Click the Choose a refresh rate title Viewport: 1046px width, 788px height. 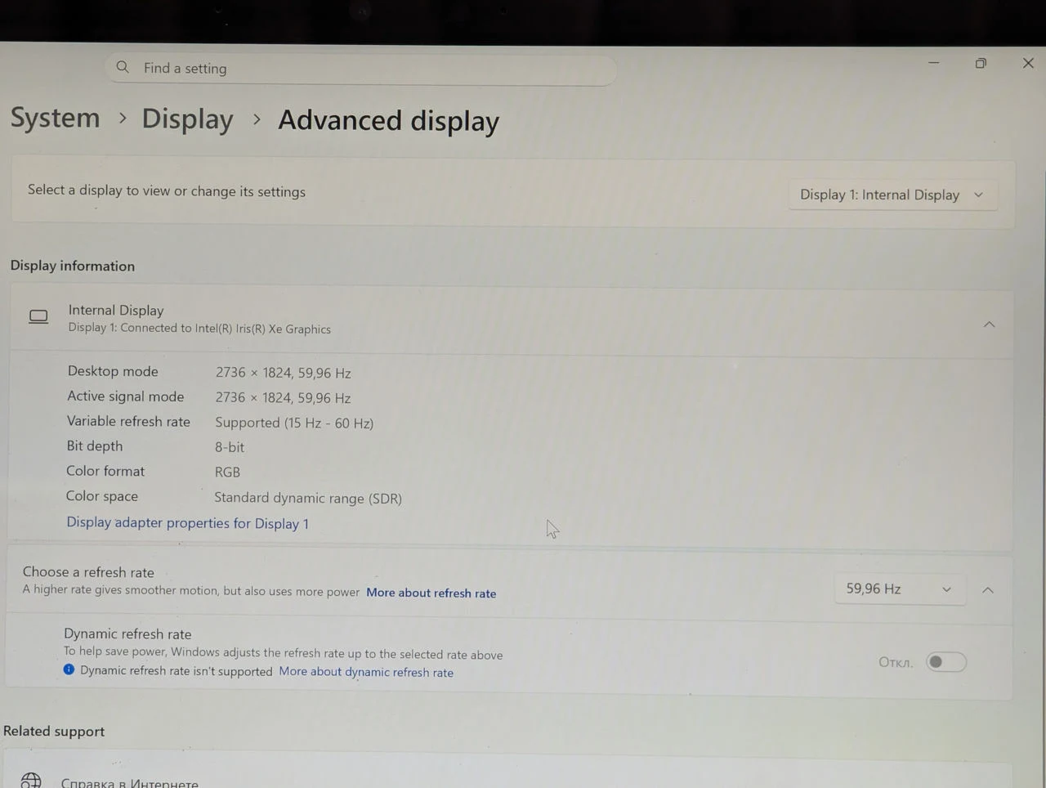(x=88, y=572)
